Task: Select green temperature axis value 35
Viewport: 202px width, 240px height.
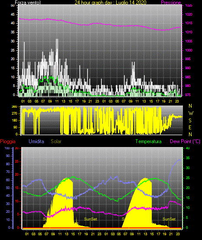Action: (188, 158)
